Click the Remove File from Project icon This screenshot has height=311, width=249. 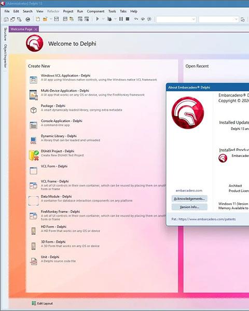87,19
